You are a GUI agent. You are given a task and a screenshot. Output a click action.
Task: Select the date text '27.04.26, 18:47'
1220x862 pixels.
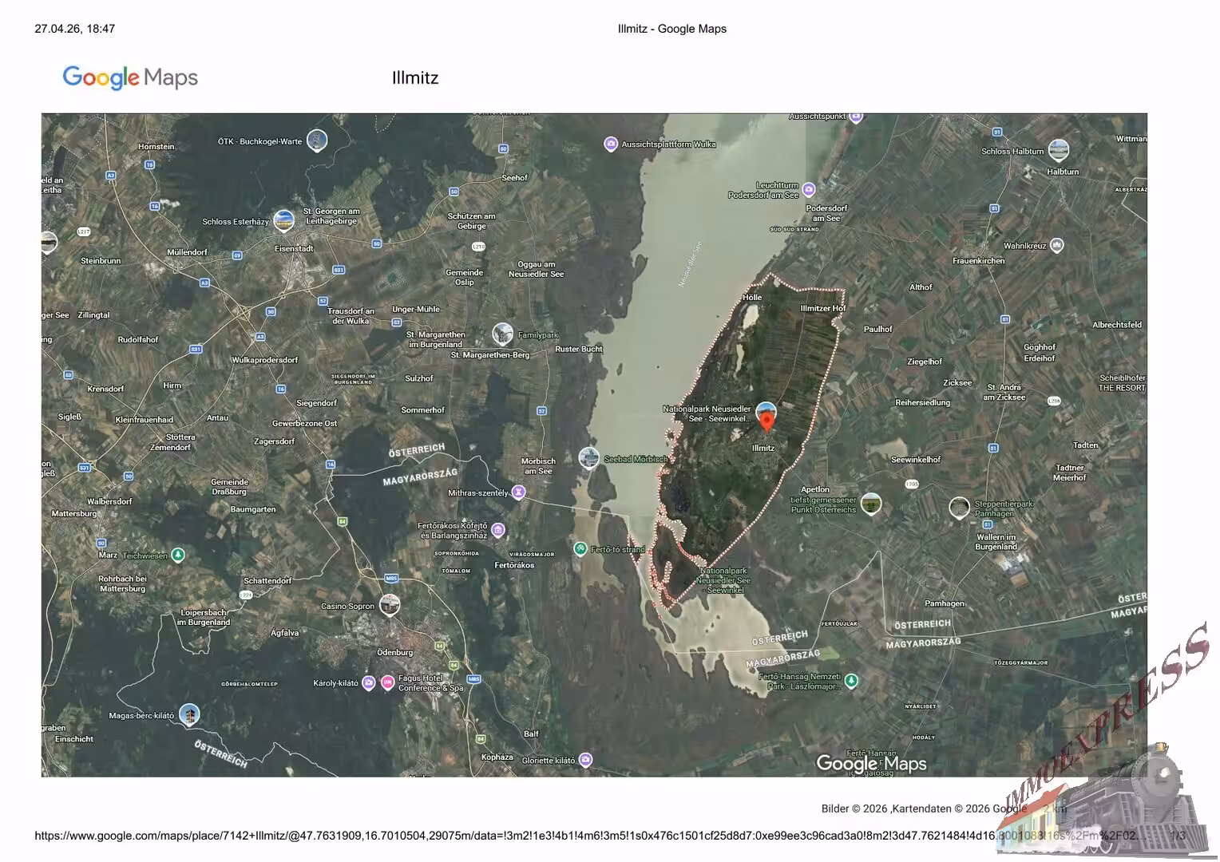tap(75, 29)
